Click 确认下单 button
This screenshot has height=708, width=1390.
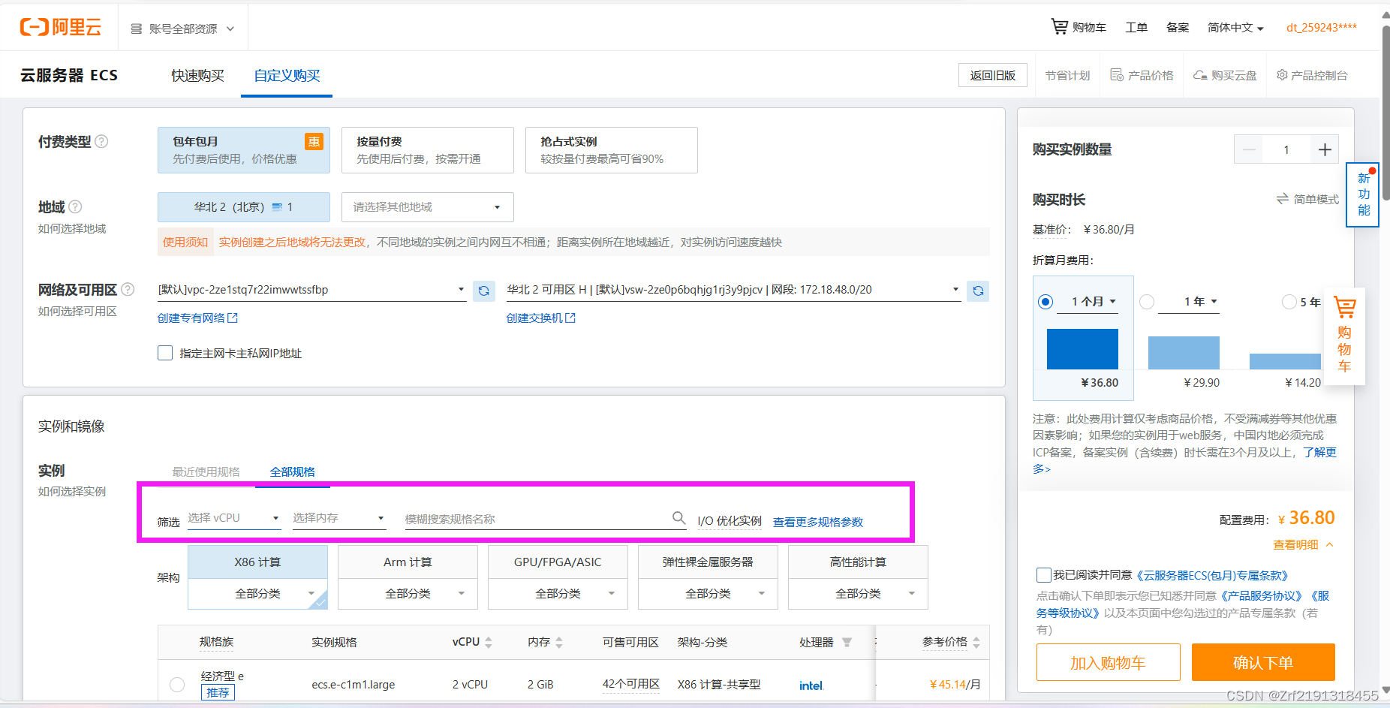click(1263, 662)
